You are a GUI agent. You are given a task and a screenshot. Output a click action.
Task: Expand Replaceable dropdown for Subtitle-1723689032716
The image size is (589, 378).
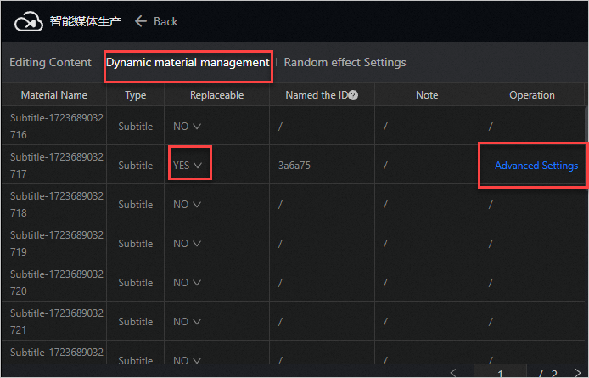[187, 127]
